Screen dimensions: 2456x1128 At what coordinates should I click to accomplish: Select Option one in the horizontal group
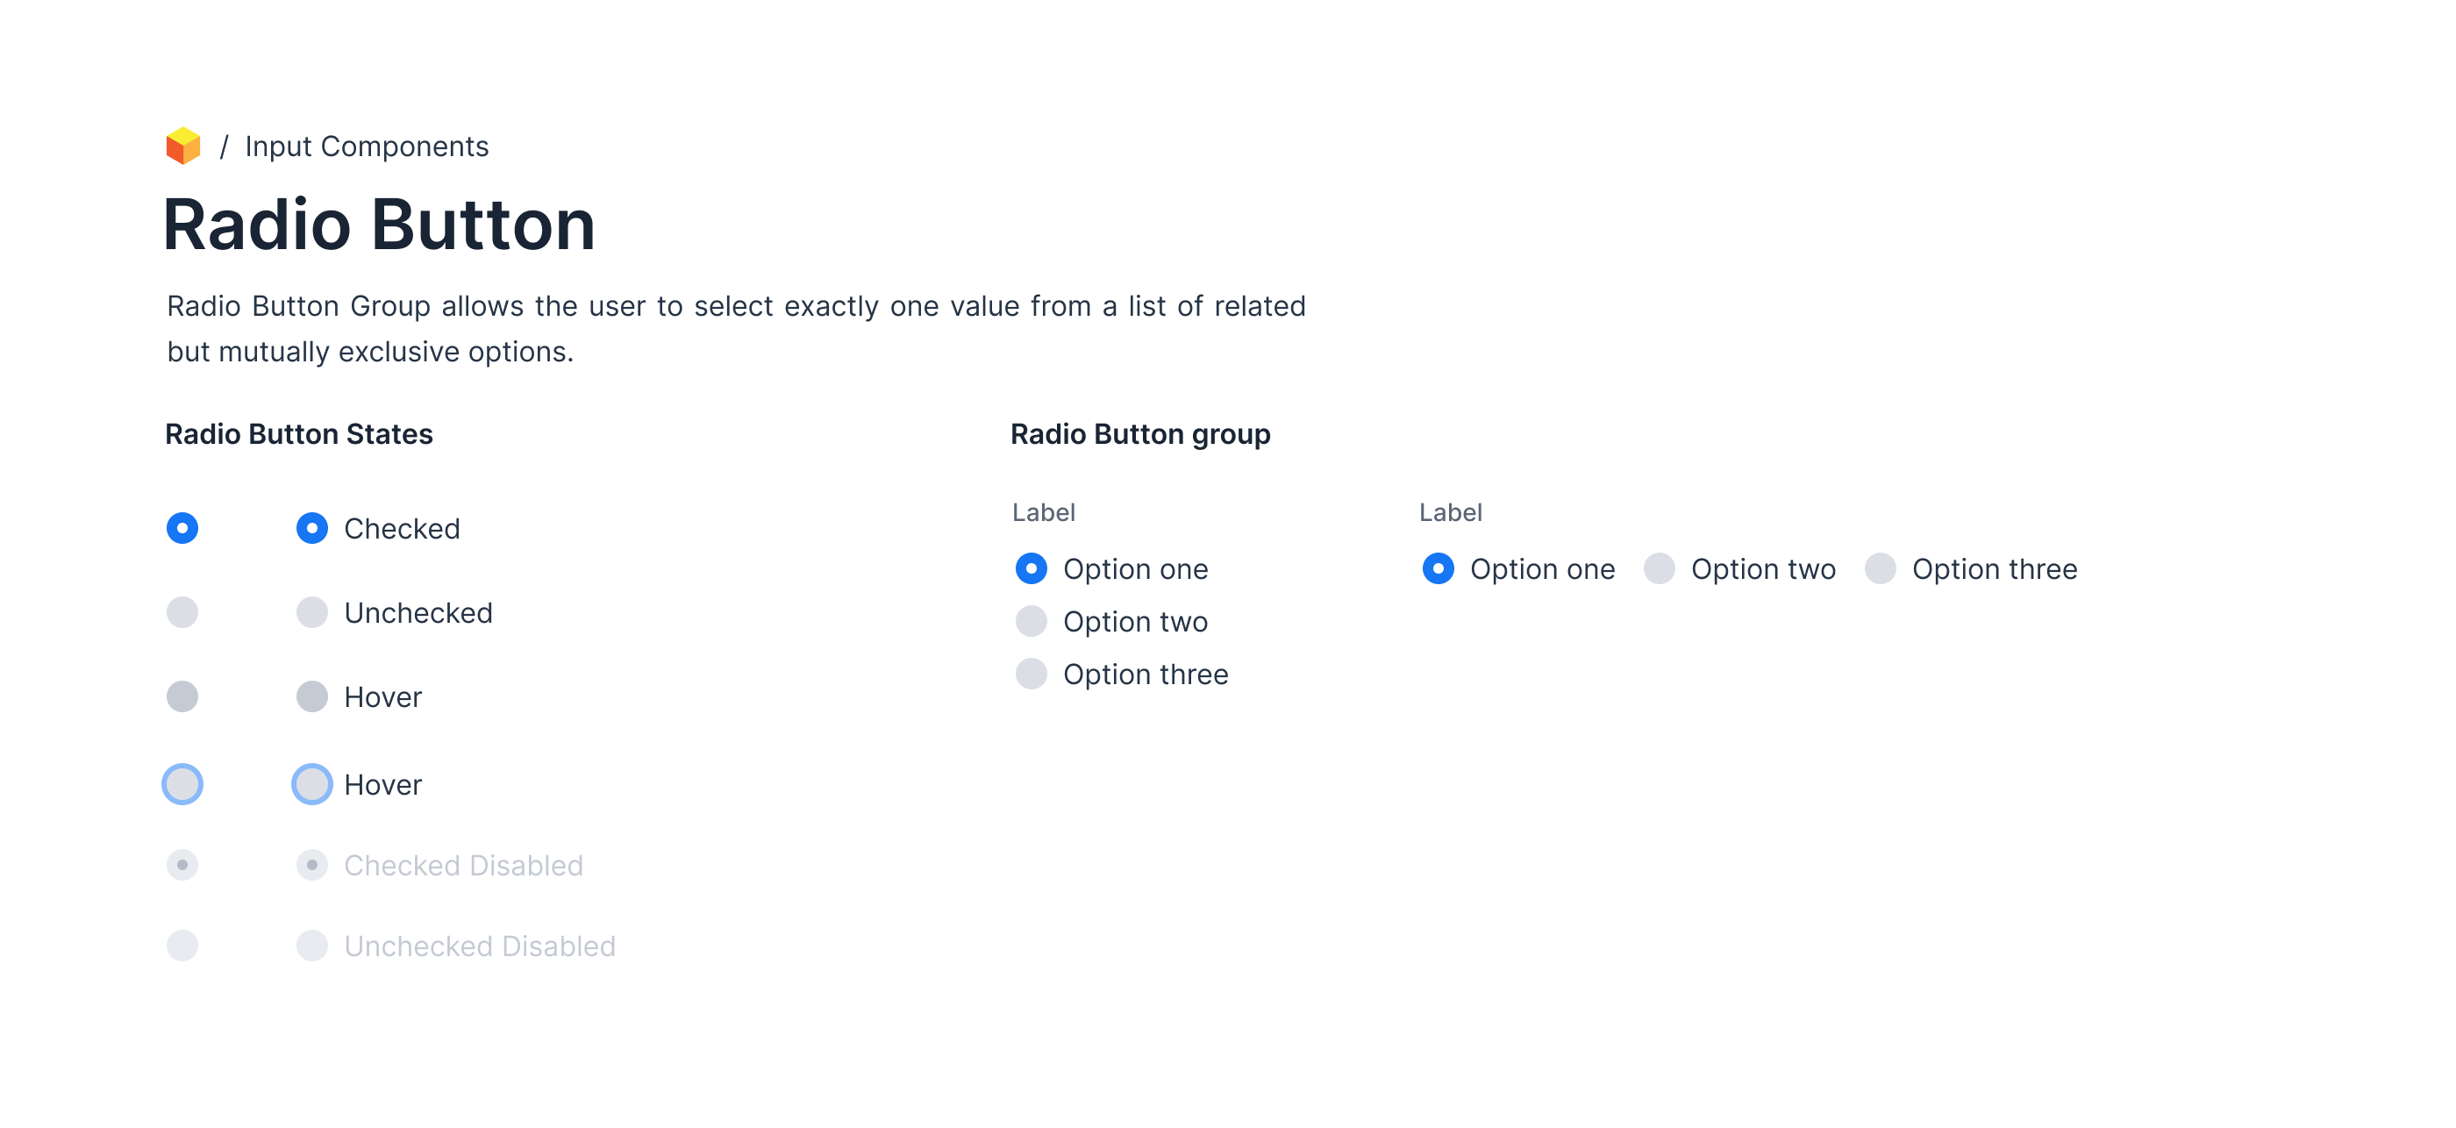[x=1438, y=569]
